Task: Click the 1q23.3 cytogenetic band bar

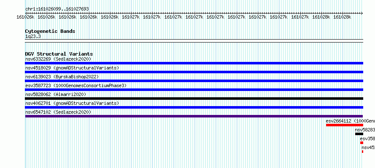Action: pos(194,41)
